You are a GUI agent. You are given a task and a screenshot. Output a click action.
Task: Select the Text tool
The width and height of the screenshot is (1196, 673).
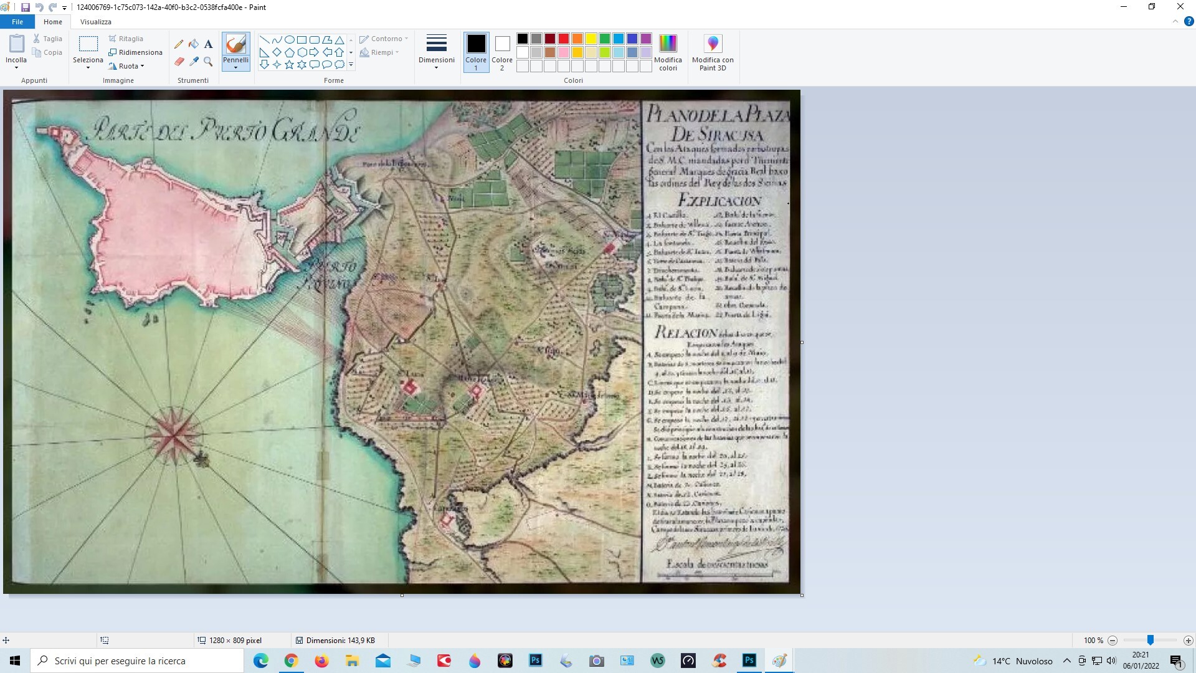[x=208, y=44]
